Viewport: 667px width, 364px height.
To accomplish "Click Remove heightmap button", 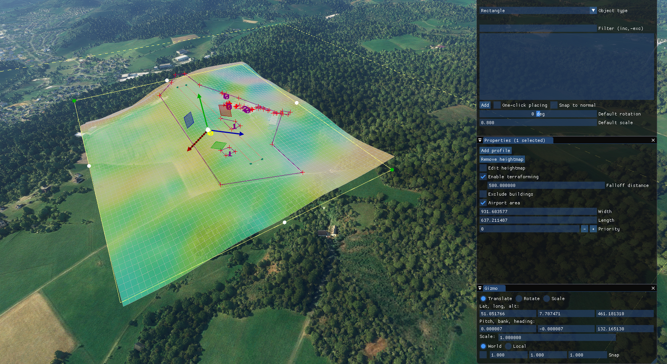I will (x=502, y=159).
